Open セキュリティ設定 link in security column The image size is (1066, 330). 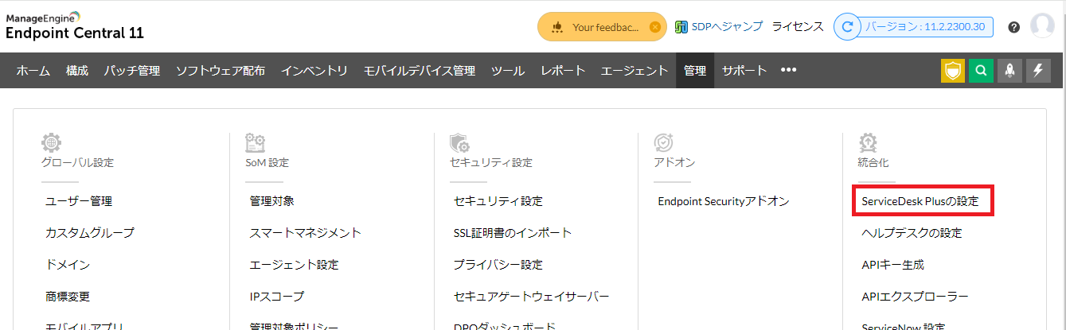498,201
